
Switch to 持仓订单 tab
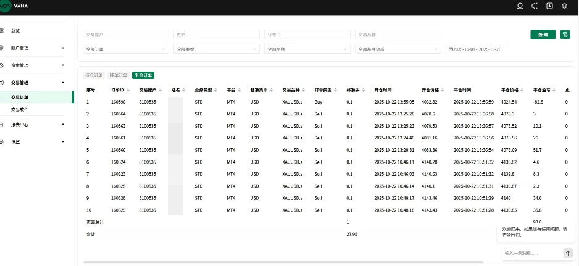(x=94, y=75)
